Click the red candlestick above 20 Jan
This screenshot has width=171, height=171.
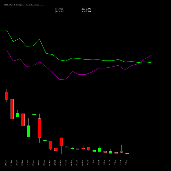6,95
